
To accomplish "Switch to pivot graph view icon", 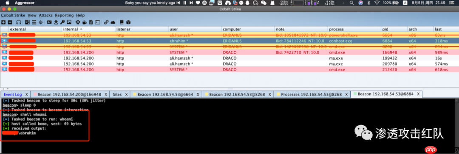I will pos(28,22).
